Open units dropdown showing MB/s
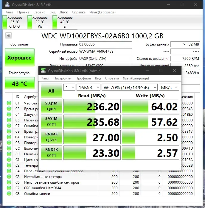The image size is (205, 208). click(169, 87)
